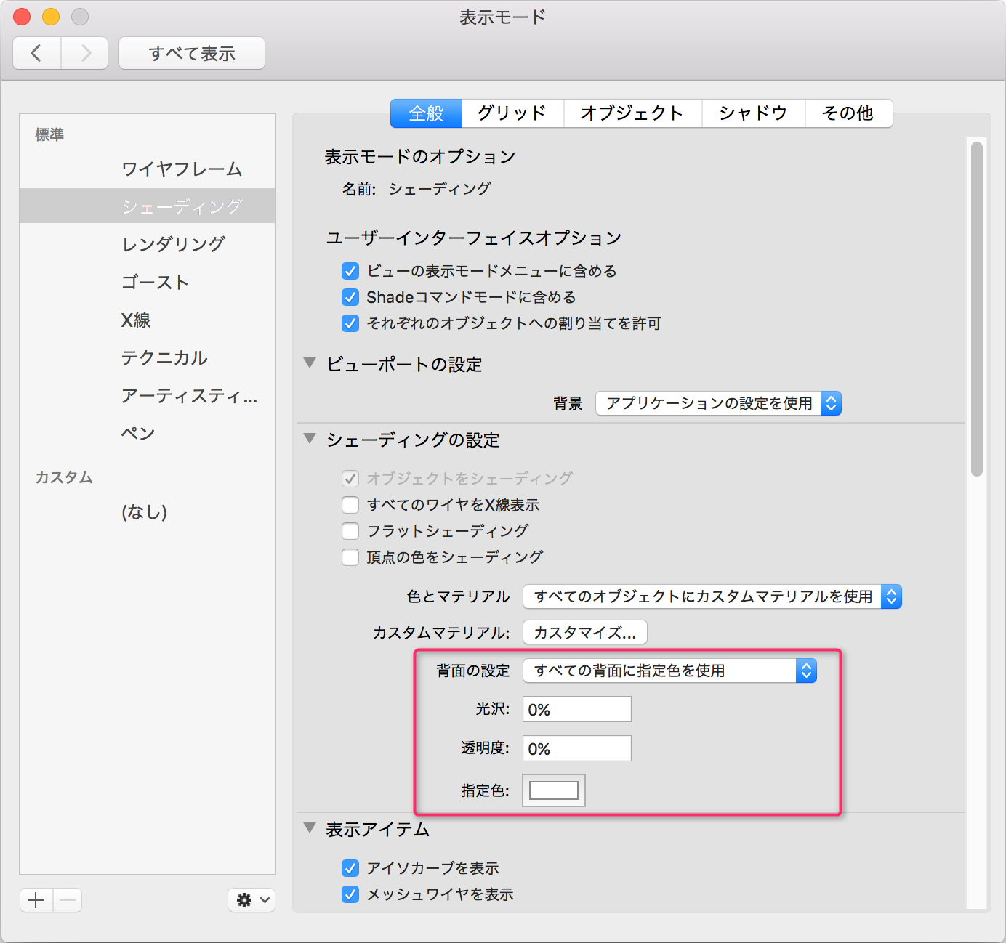Click the カスタマイズ... button

(x=584, y=632)
